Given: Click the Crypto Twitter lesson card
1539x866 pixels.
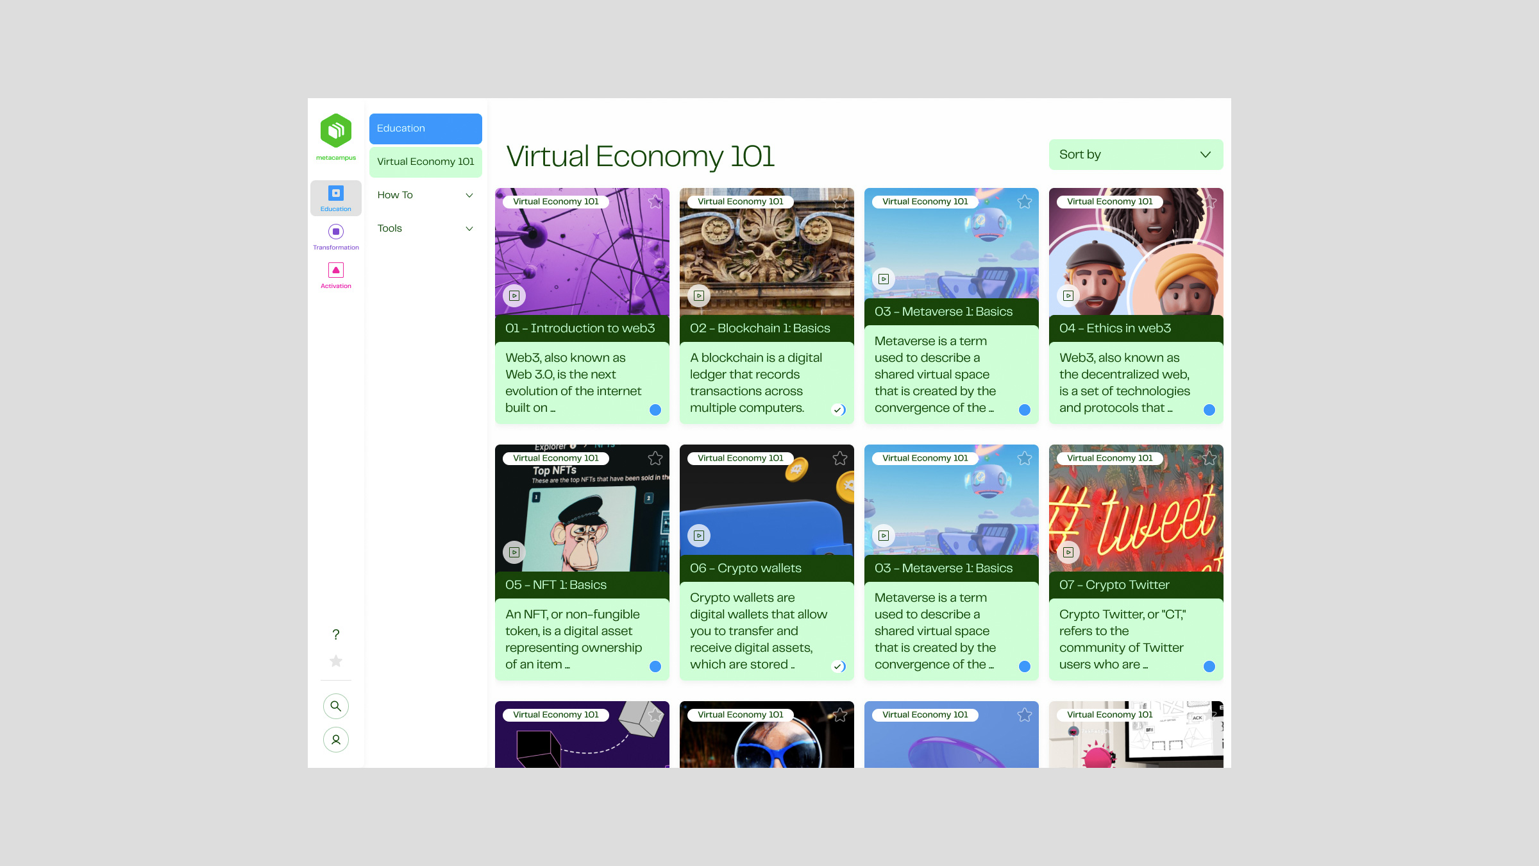Looking at the screenshot, I should [x=1135, y=561].
